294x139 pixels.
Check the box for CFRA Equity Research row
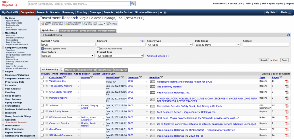[x=42, y=92]
